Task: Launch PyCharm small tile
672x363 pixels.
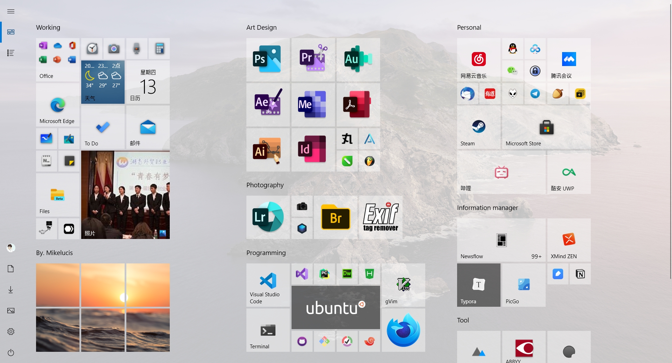Action: [324, 274]
